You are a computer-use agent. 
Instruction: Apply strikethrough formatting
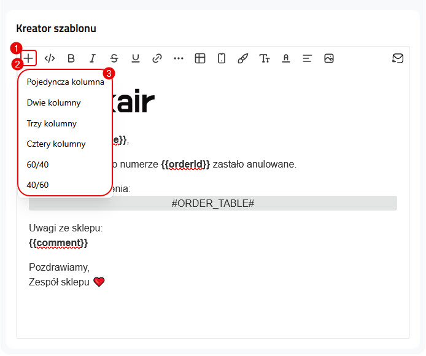click(114, 58)
